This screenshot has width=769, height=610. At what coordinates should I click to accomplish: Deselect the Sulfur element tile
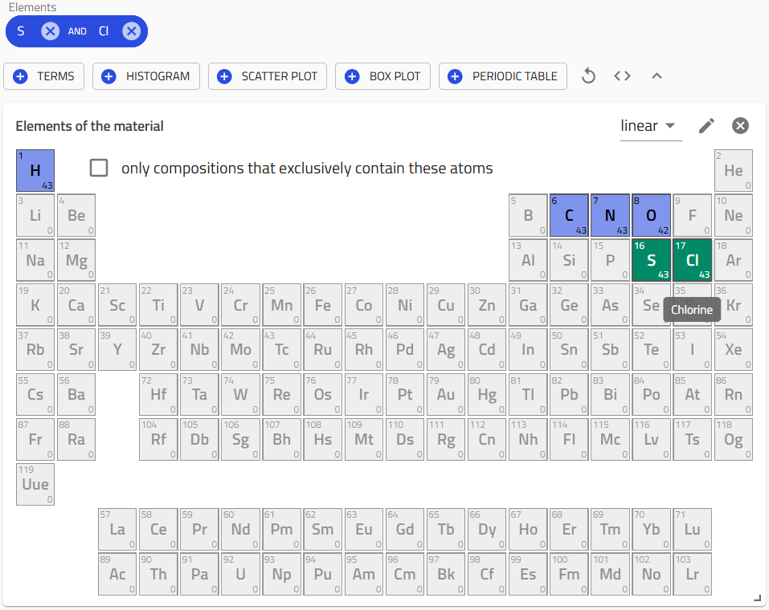652,260
